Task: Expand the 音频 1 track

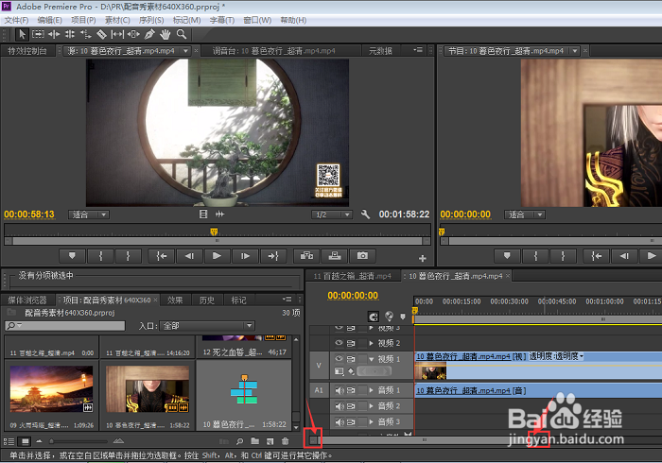Action: point(372,390)
